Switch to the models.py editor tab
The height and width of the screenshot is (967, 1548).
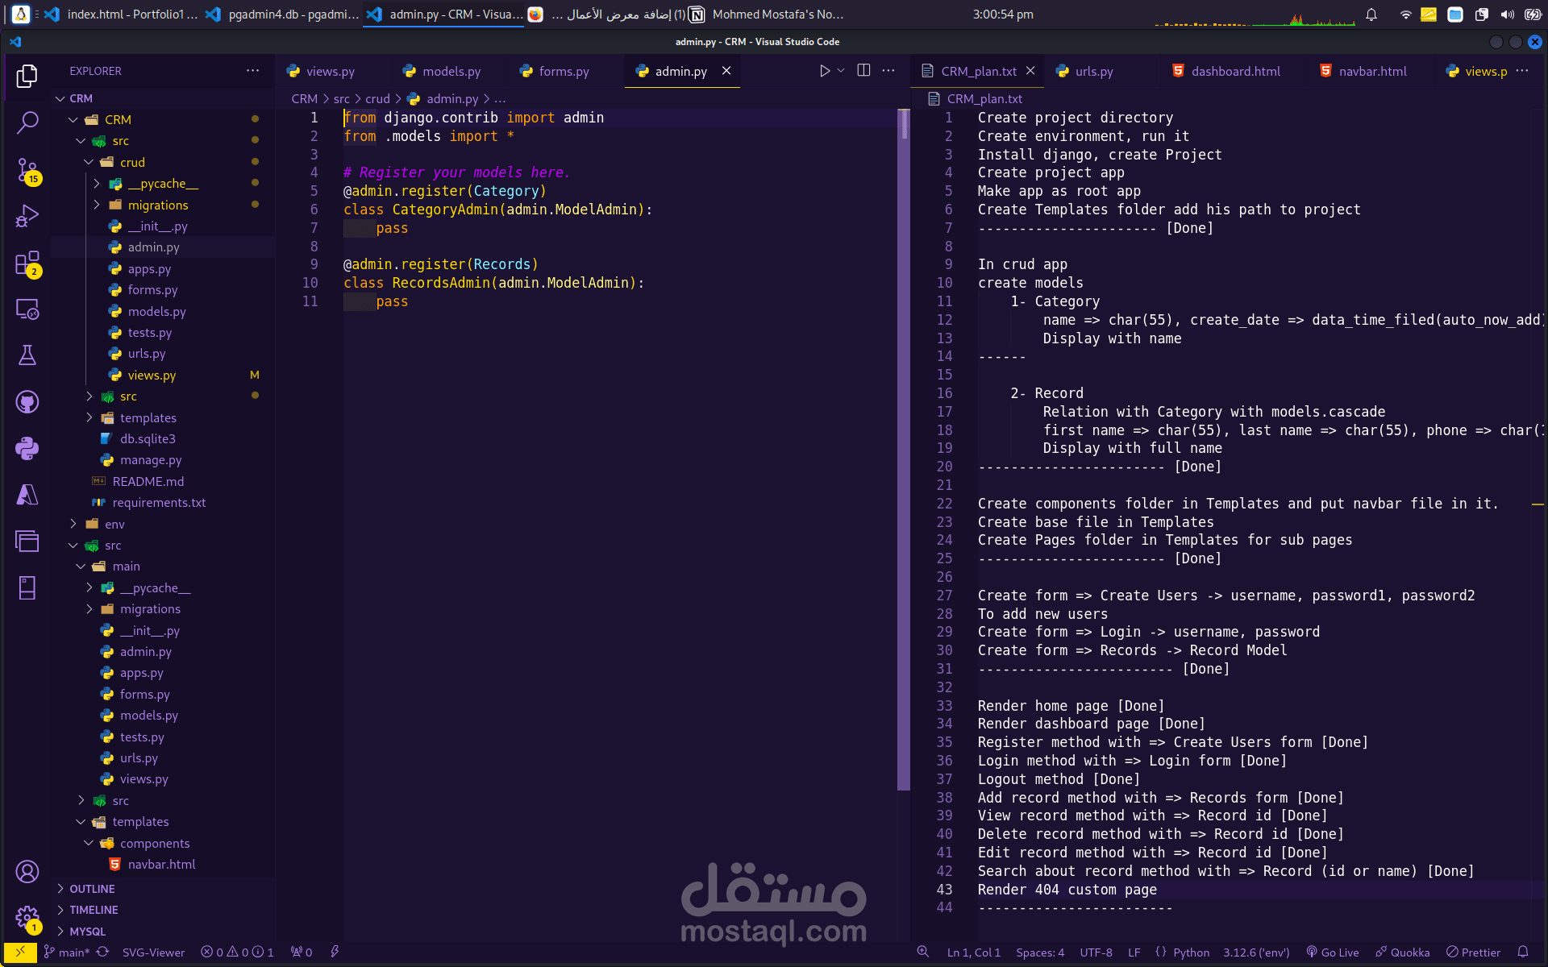pos(451,71)
